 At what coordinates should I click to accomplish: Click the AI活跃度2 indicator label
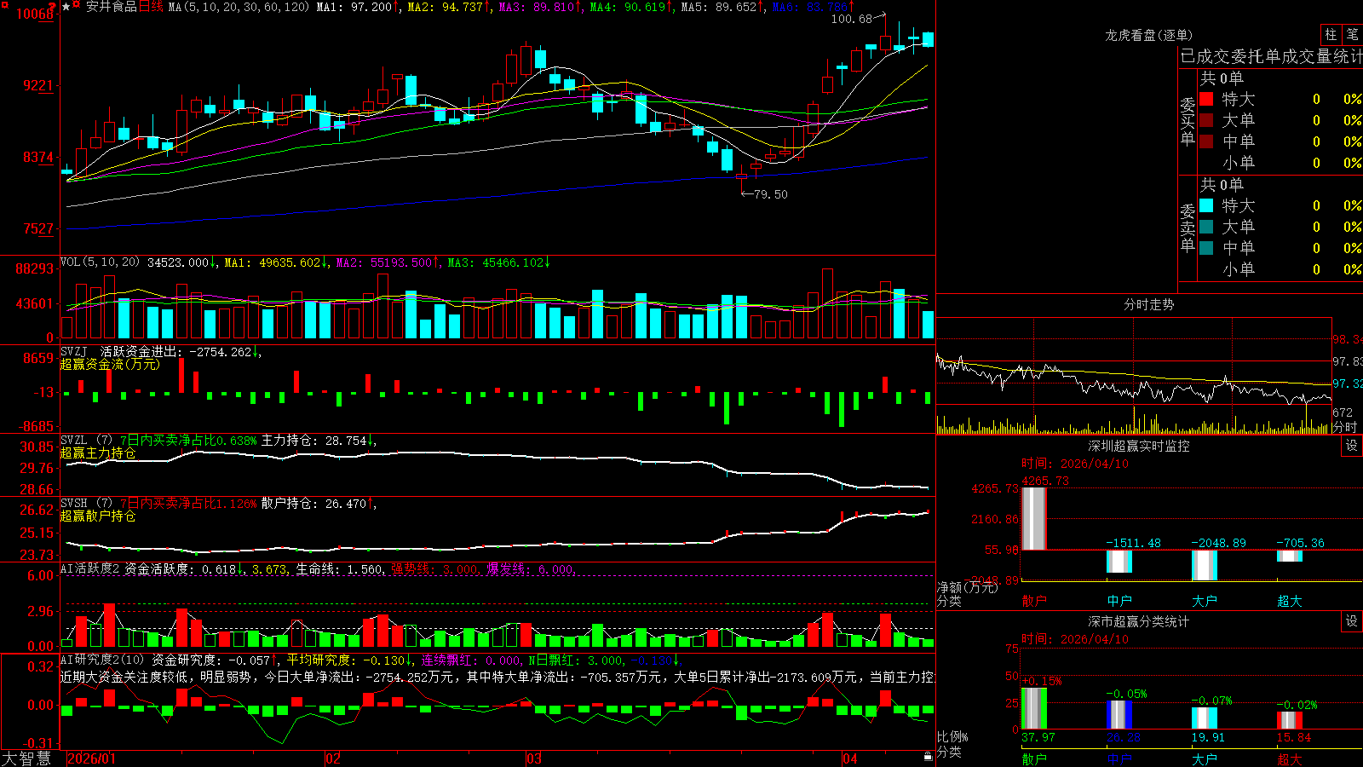pyautogui.click(x=90, y=568)
